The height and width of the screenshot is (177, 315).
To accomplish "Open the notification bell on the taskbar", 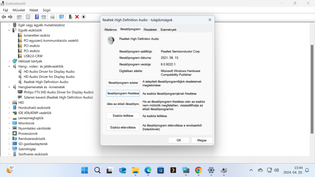I will pyautogui.click(x=307, y=170).
